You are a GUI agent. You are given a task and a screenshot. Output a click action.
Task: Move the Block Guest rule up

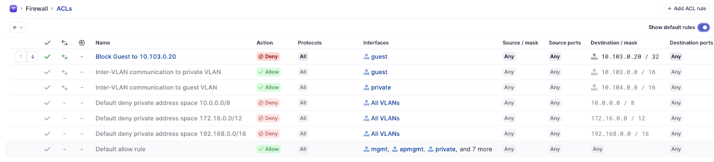pyautogui.click(x=21, y=57)
